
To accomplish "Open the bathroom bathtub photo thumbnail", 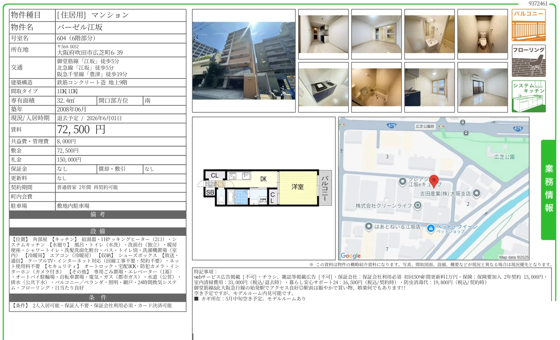I will (x=376, y=87).
